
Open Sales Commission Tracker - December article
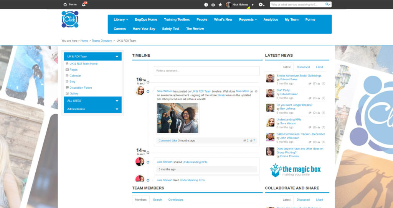click(x=301, y=134)
